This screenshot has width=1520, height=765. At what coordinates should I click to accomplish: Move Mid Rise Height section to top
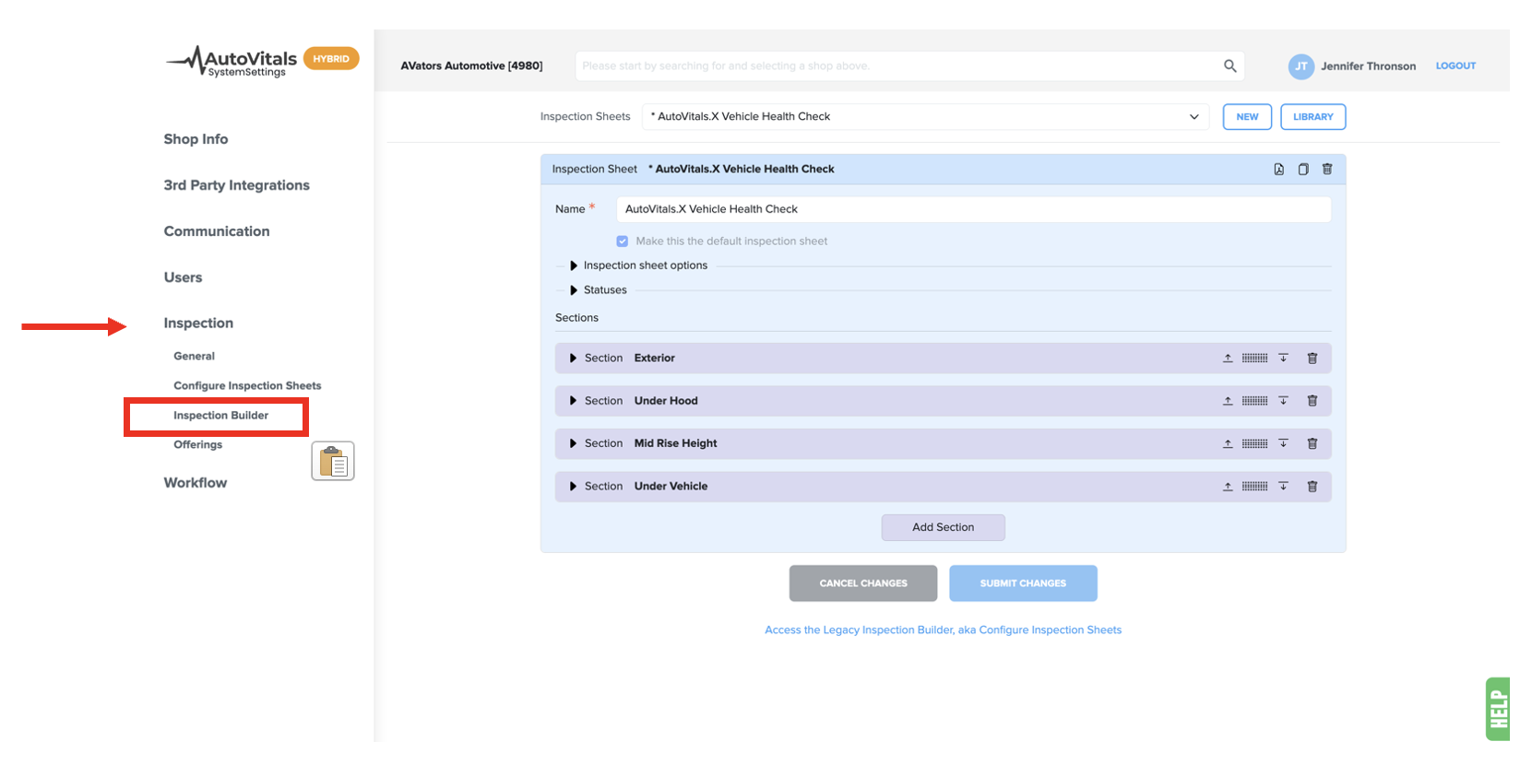1228,443
